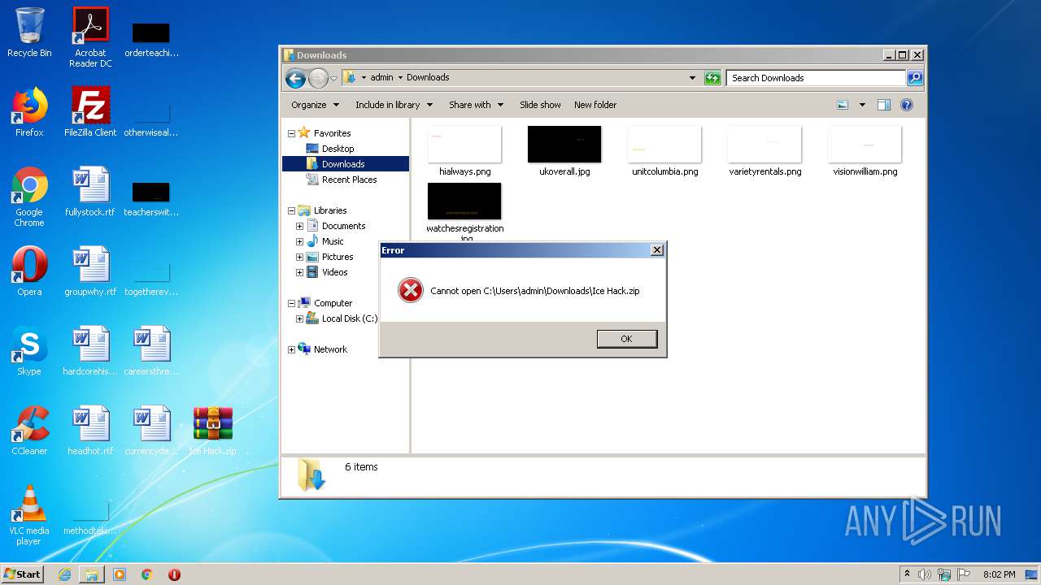Launch Acrobat Reader DC shortcut
This screenshot has width=1041, height=585.
[x=90, y=37]
